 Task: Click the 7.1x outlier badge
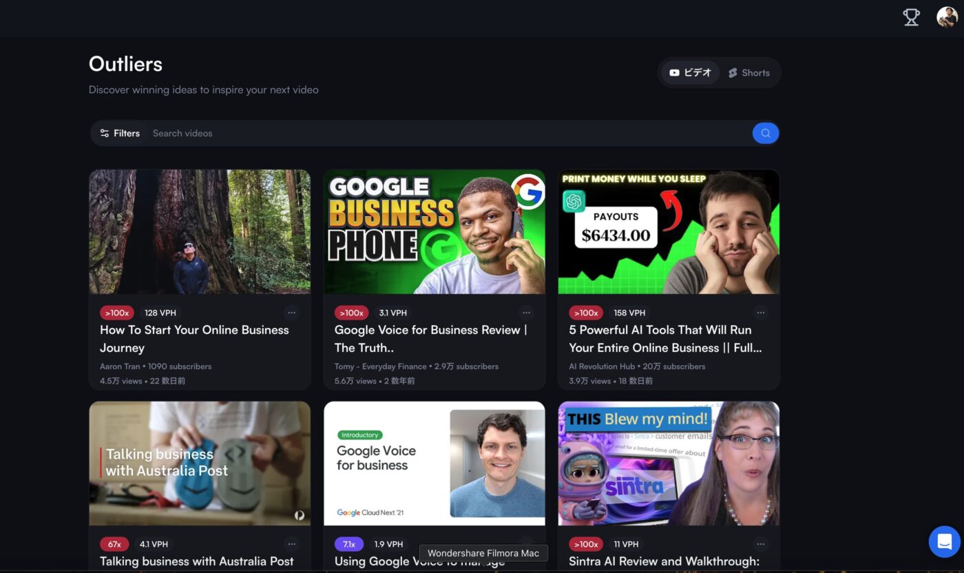tap(349, 544)
